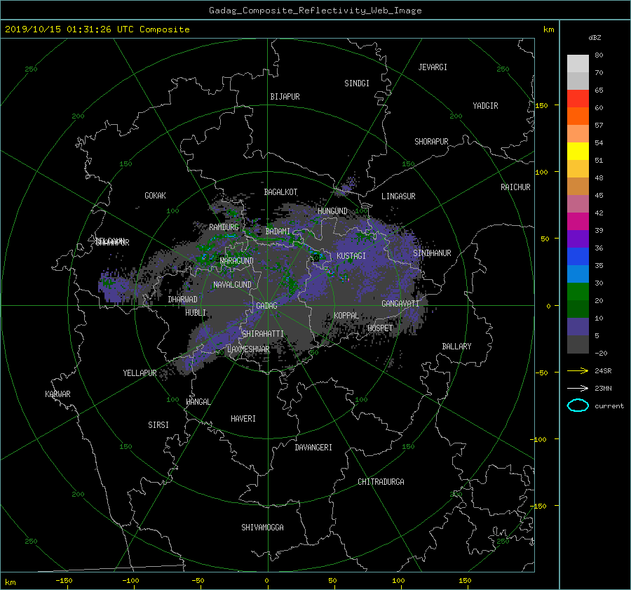Click the 150 tick on right km axis

[541, 105]
